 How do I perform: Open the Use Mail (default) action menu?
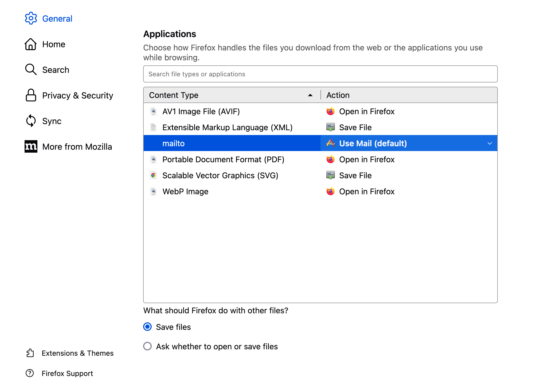pyautogui.click(x=409, y=143)
